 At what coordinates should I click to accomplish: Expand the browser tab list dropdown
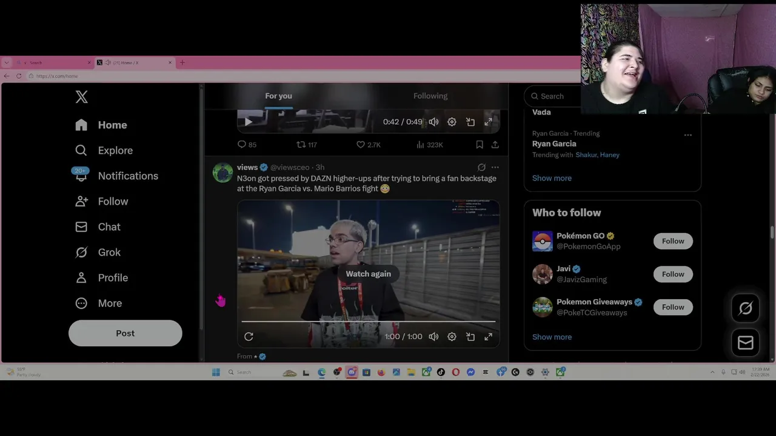click(7, 62)
